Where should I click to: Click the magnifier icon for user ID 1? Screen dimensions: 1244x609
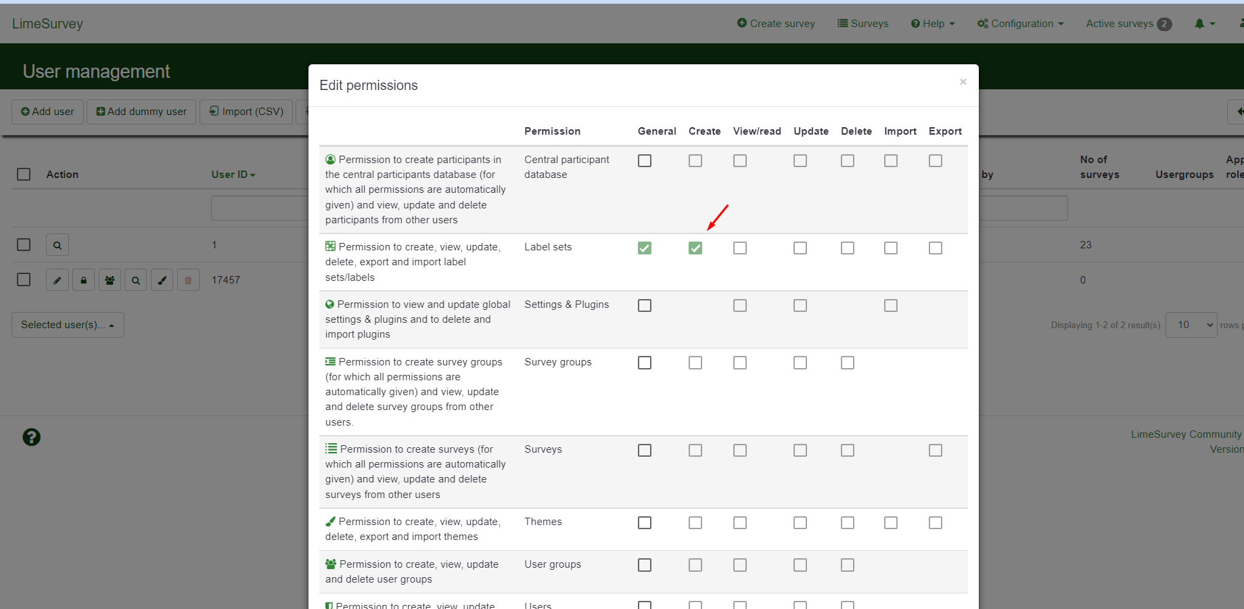57,245
